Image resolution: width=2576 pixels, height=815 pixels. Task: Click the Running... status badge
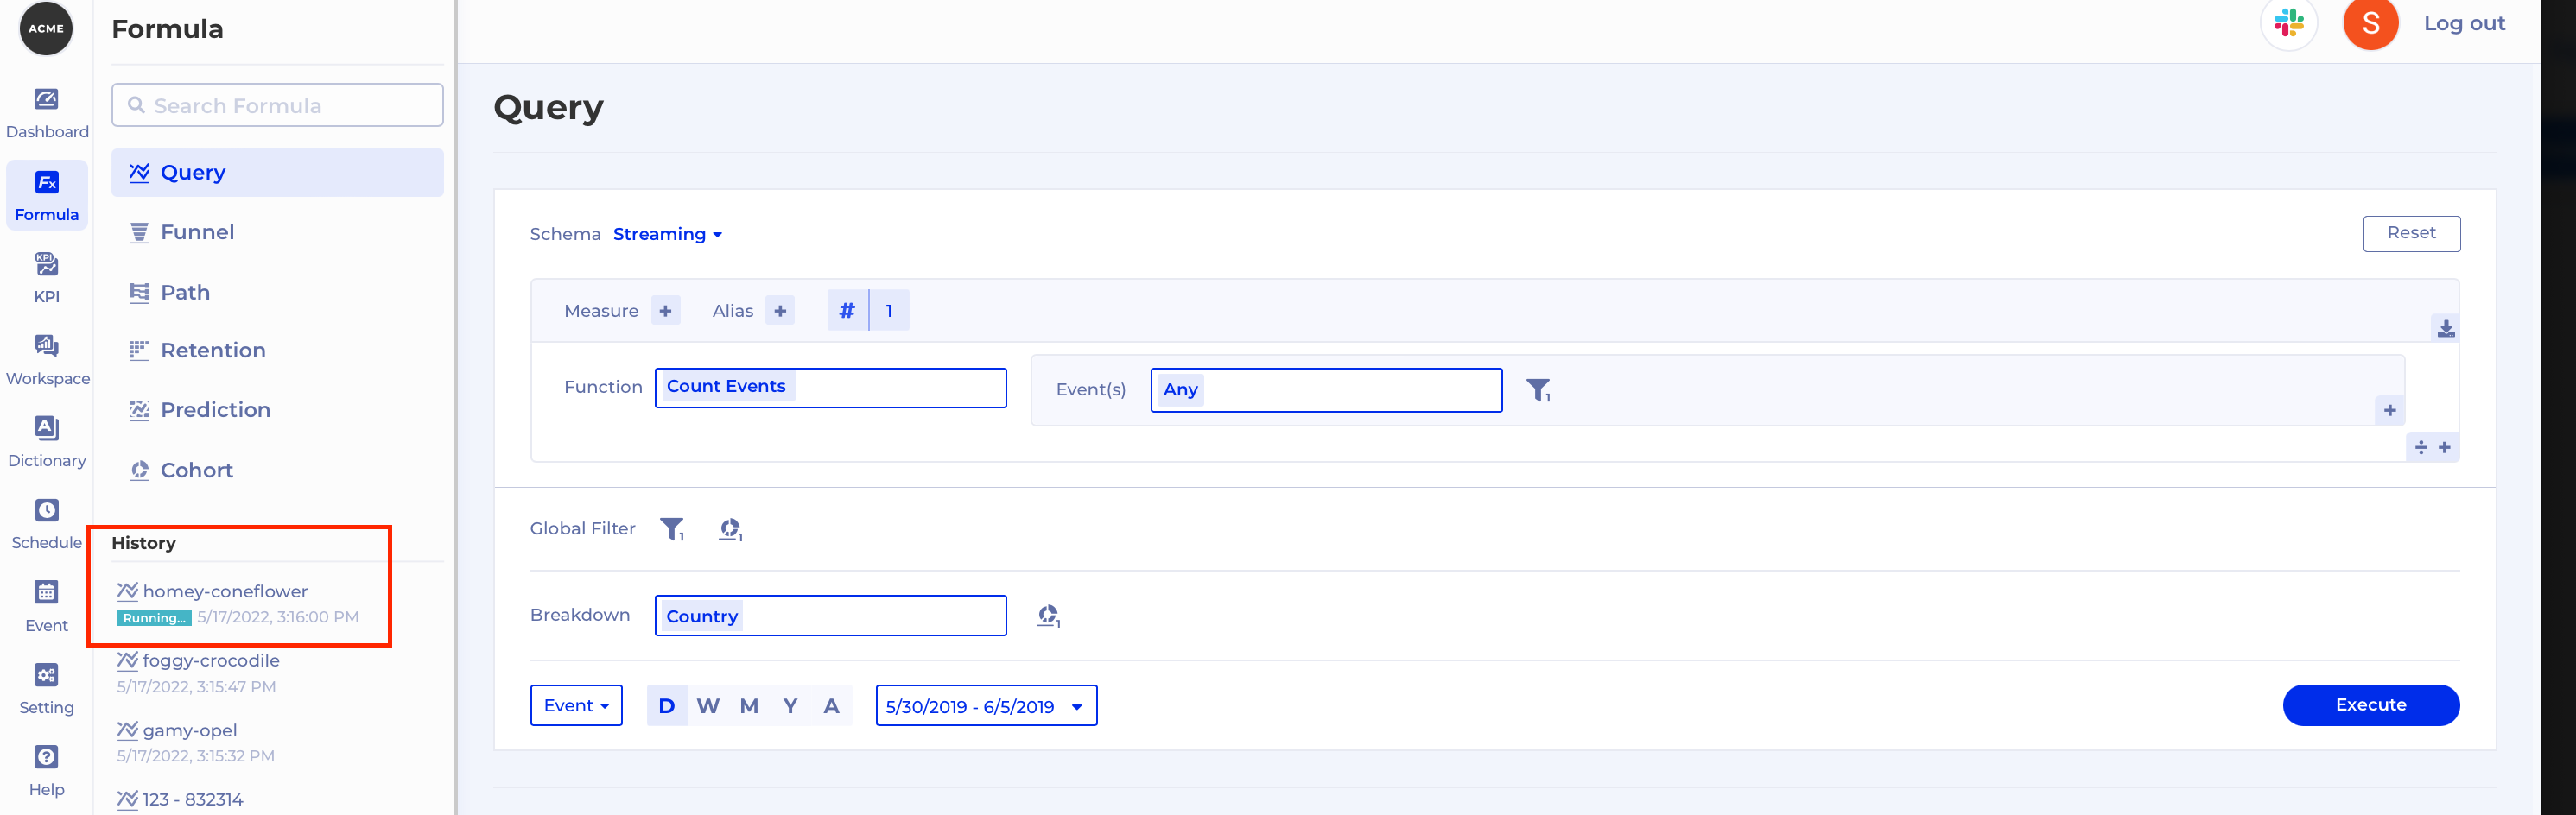click(154, 618)
